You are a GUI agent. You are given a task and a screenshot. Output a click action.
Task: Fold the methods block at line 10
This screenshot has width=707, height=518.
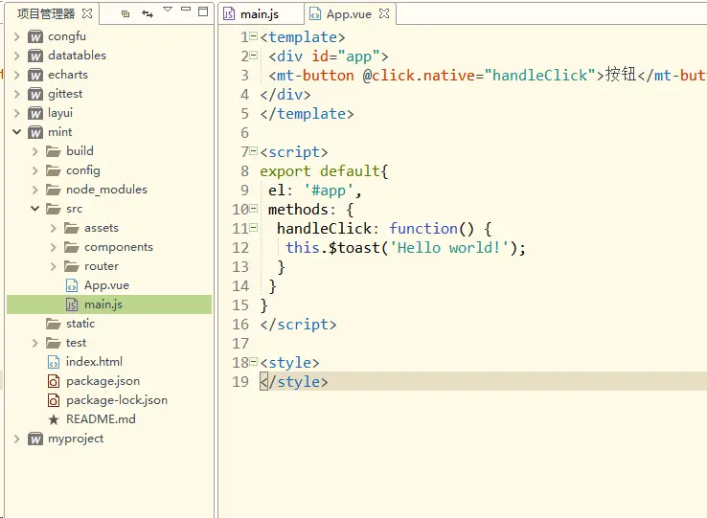(254, 209)
